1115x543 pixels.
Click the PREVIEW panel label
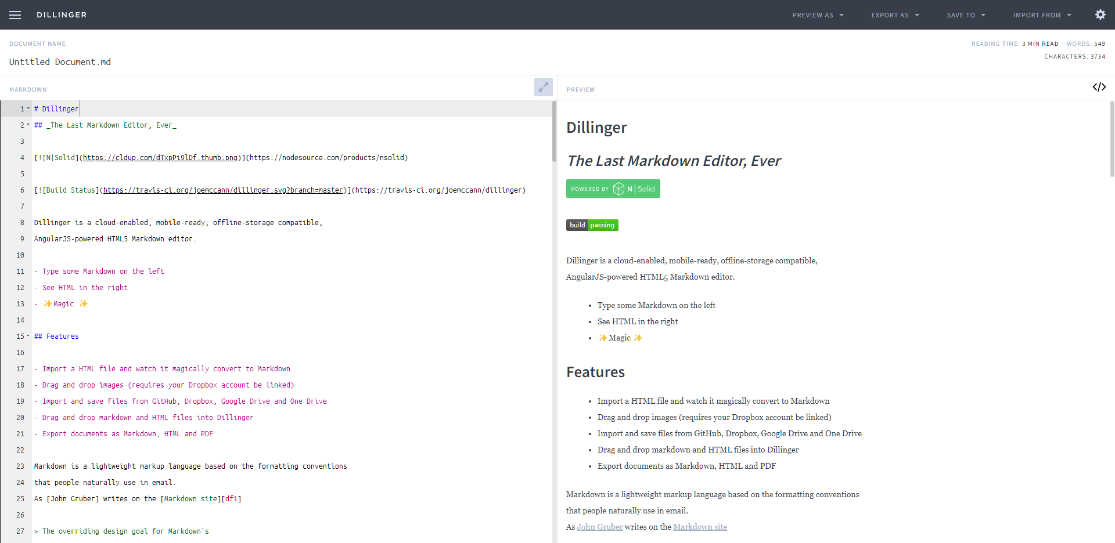point(581,89)
